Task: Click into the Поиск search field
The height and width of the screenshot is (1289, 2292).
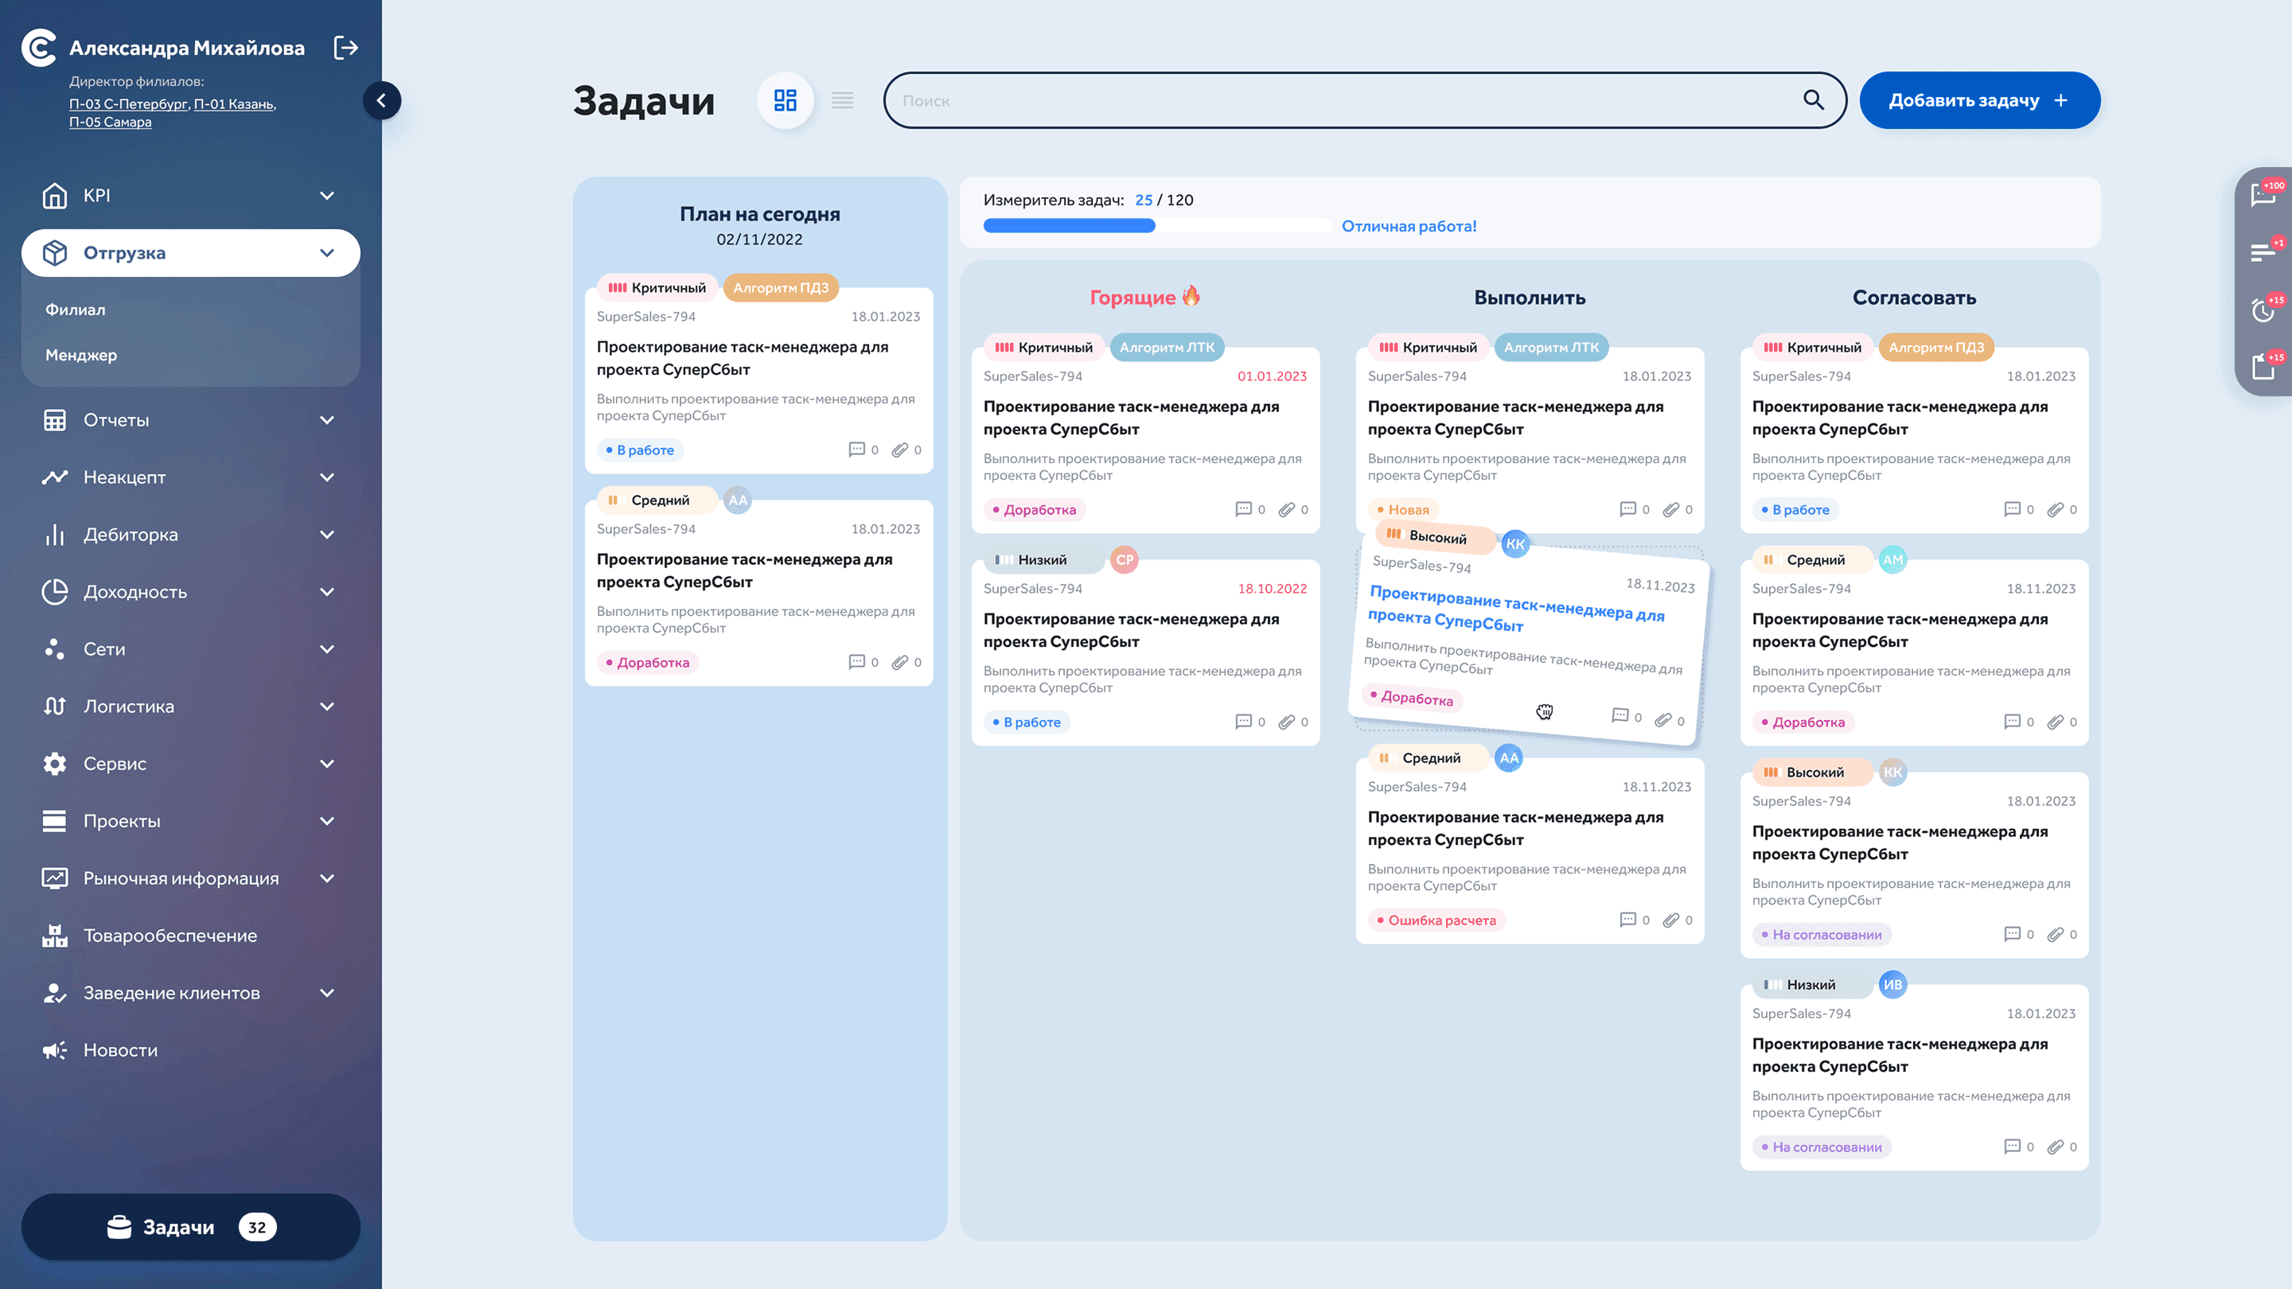Action: tap(1335, 100)
